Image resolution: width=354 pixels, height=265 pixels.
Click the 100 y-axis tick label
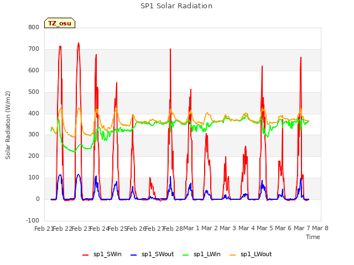(34, 177)
